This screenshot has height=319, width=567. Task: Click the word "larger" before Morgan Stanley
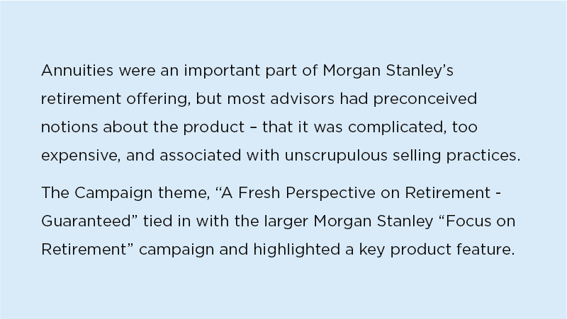click(x=286, y=222)
